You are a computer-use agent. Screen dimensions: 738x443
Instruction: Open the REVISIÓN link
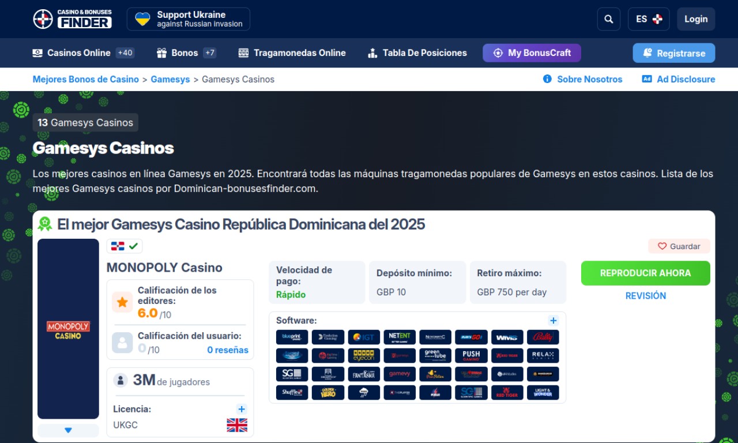click(645, 296)
